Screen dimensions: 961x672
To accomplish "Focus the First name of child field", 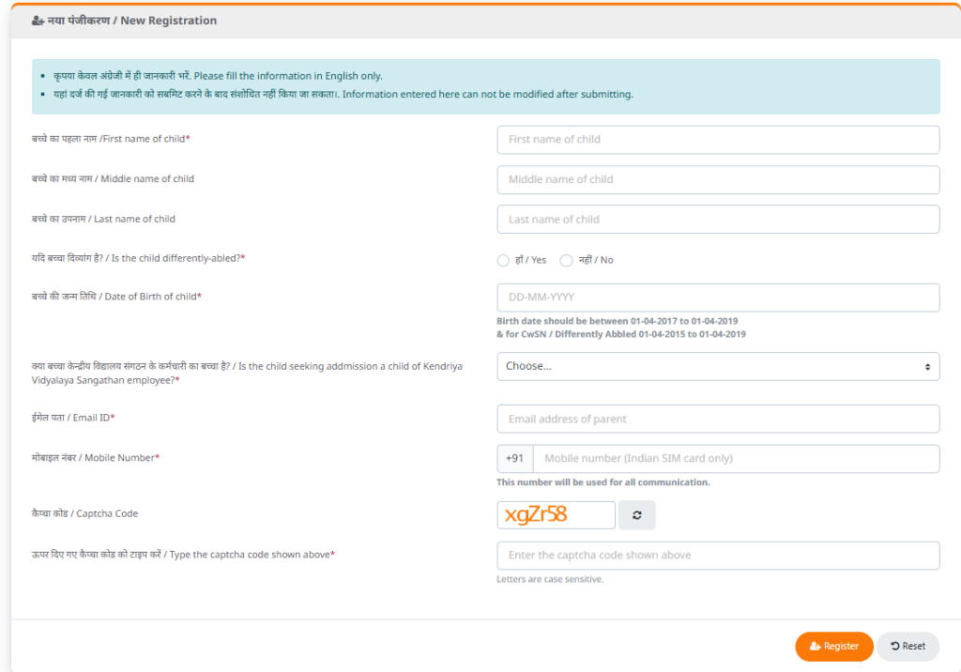I will [718, 140].
